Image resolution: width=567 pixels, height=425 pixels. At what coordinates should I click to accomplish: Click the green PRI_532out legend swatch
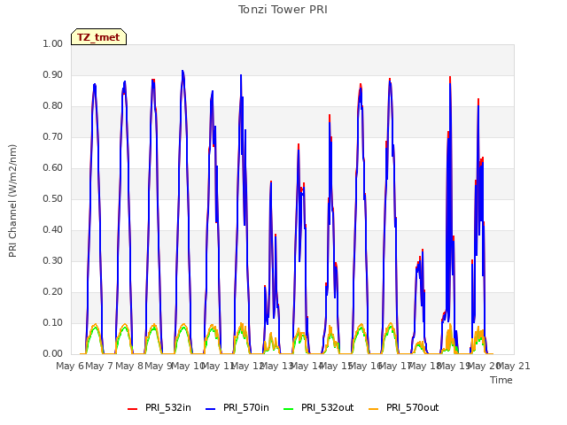[289, 409]
